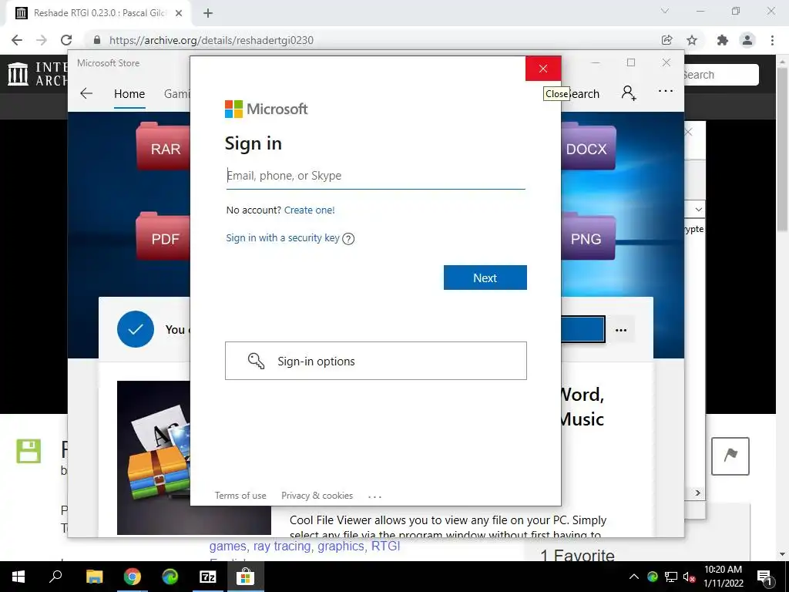Click the Email, phone, or Skype field
Image resolution: width=789 pixels, height=592 pixels.
pos(375,176)
